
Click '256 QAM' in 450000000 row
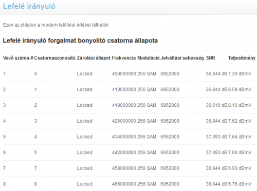(146, 74)
